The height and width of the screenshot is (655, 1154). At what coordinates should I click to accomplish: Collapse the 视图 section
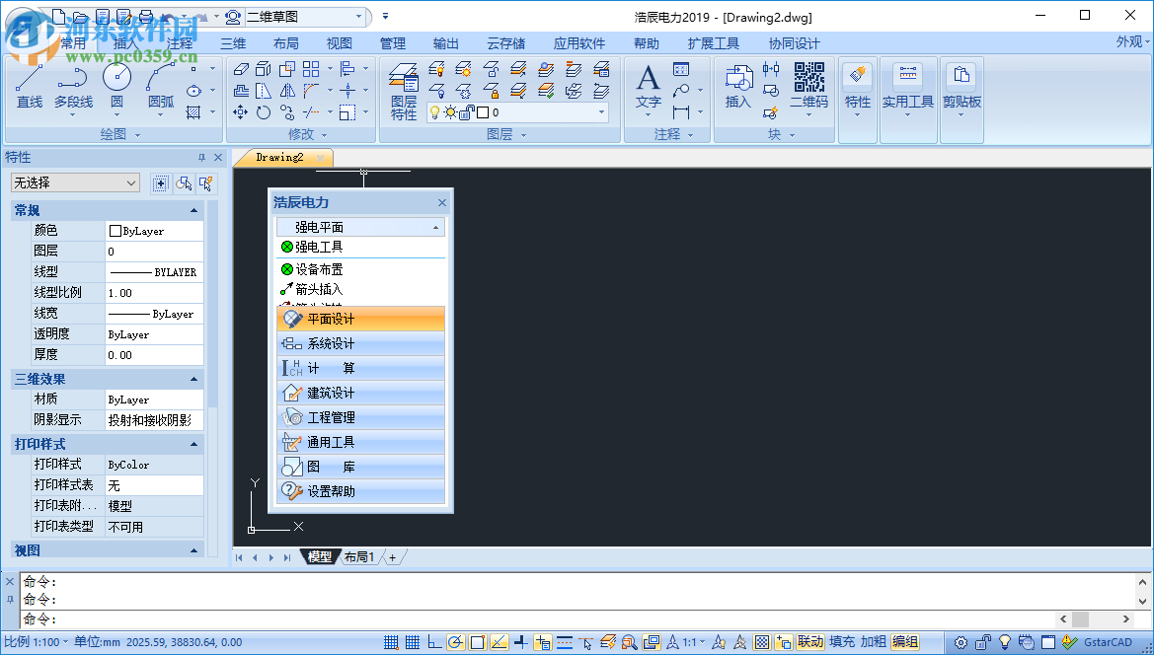pos(194,549)
